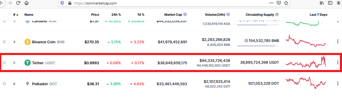Sort by Volume(24h) column header
This screenshot has width=342, height=108.
(215, 15)
